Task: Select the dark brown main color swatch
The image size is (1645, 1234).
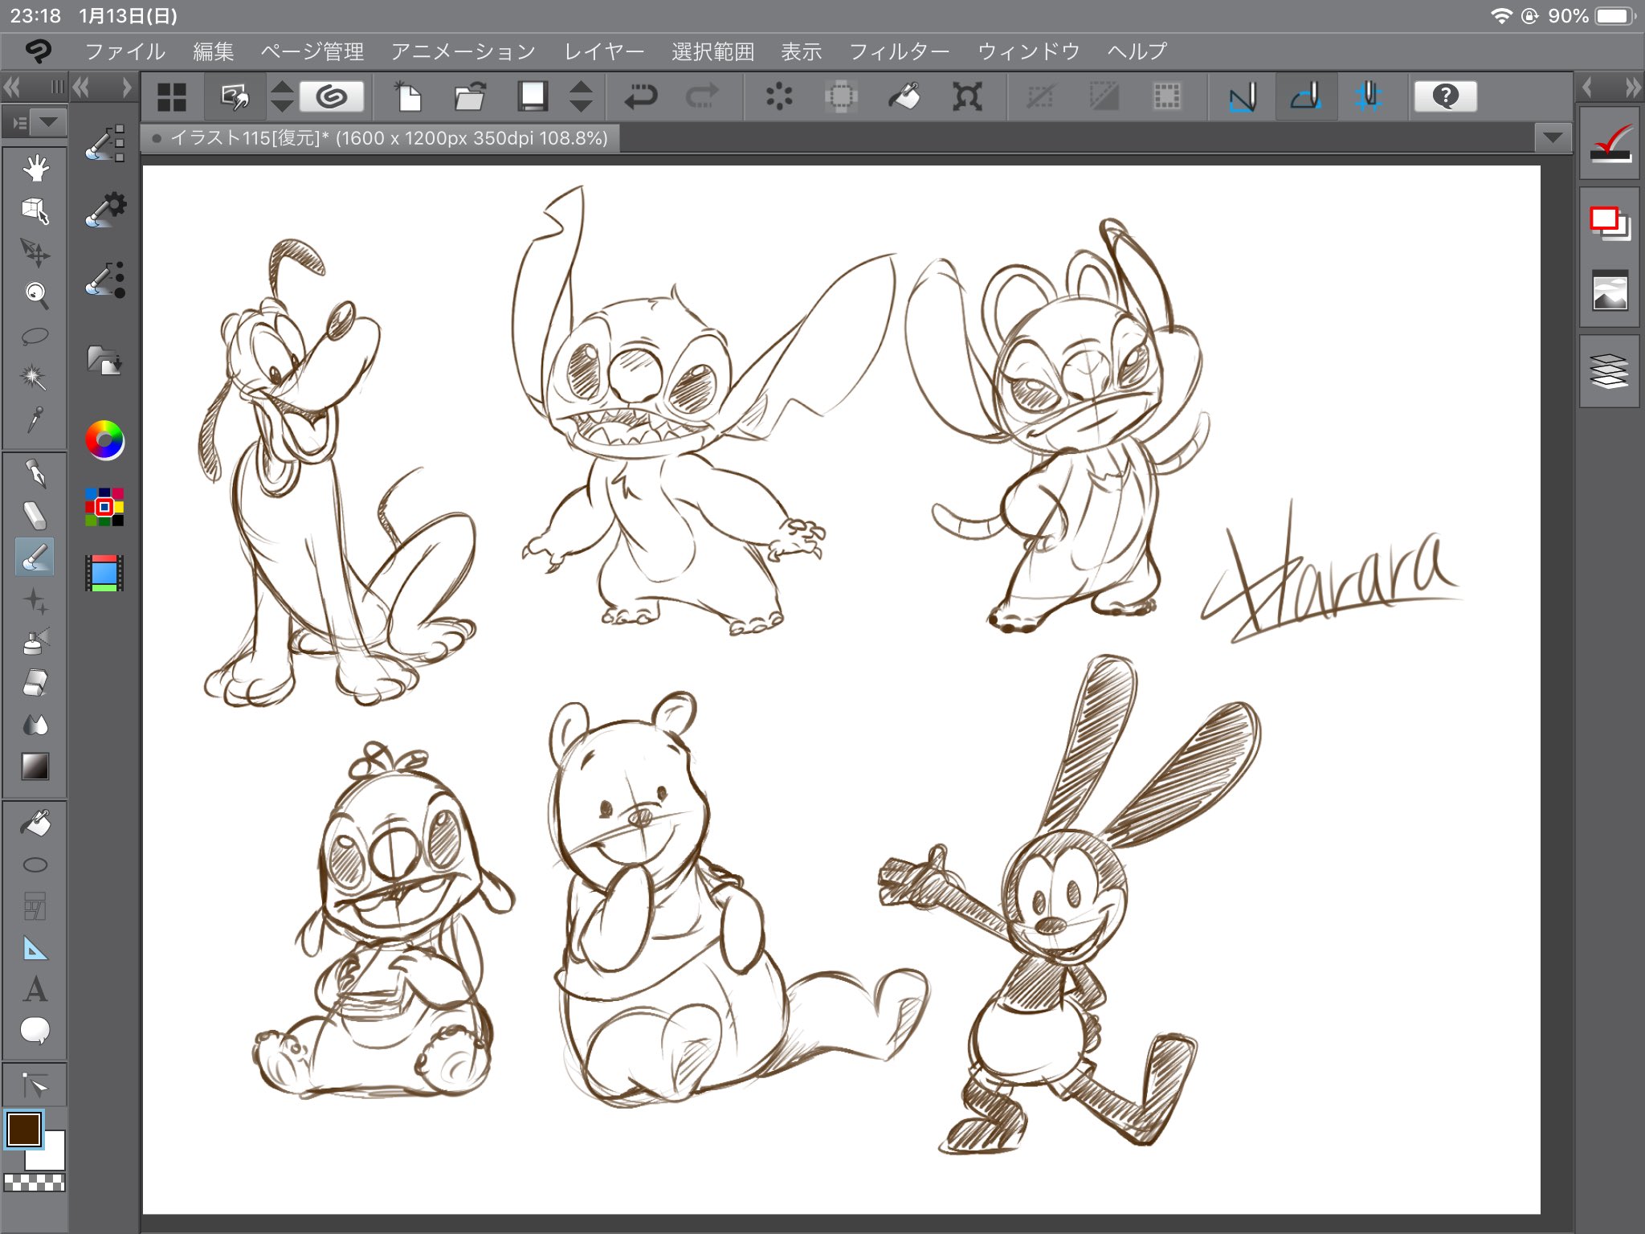Action: 24,1130
